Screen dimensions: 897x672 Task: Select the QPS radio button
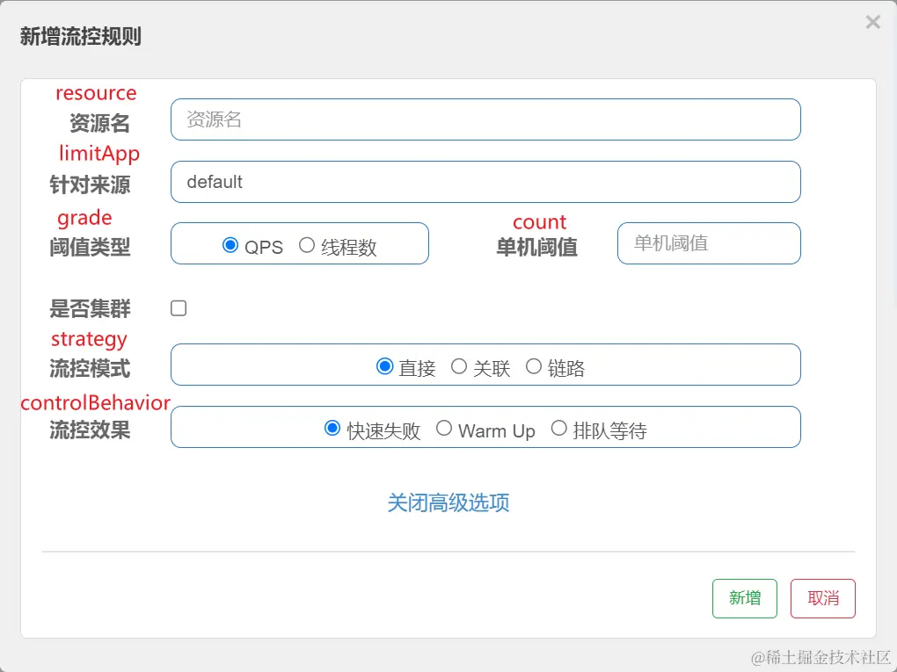[230, 245]
